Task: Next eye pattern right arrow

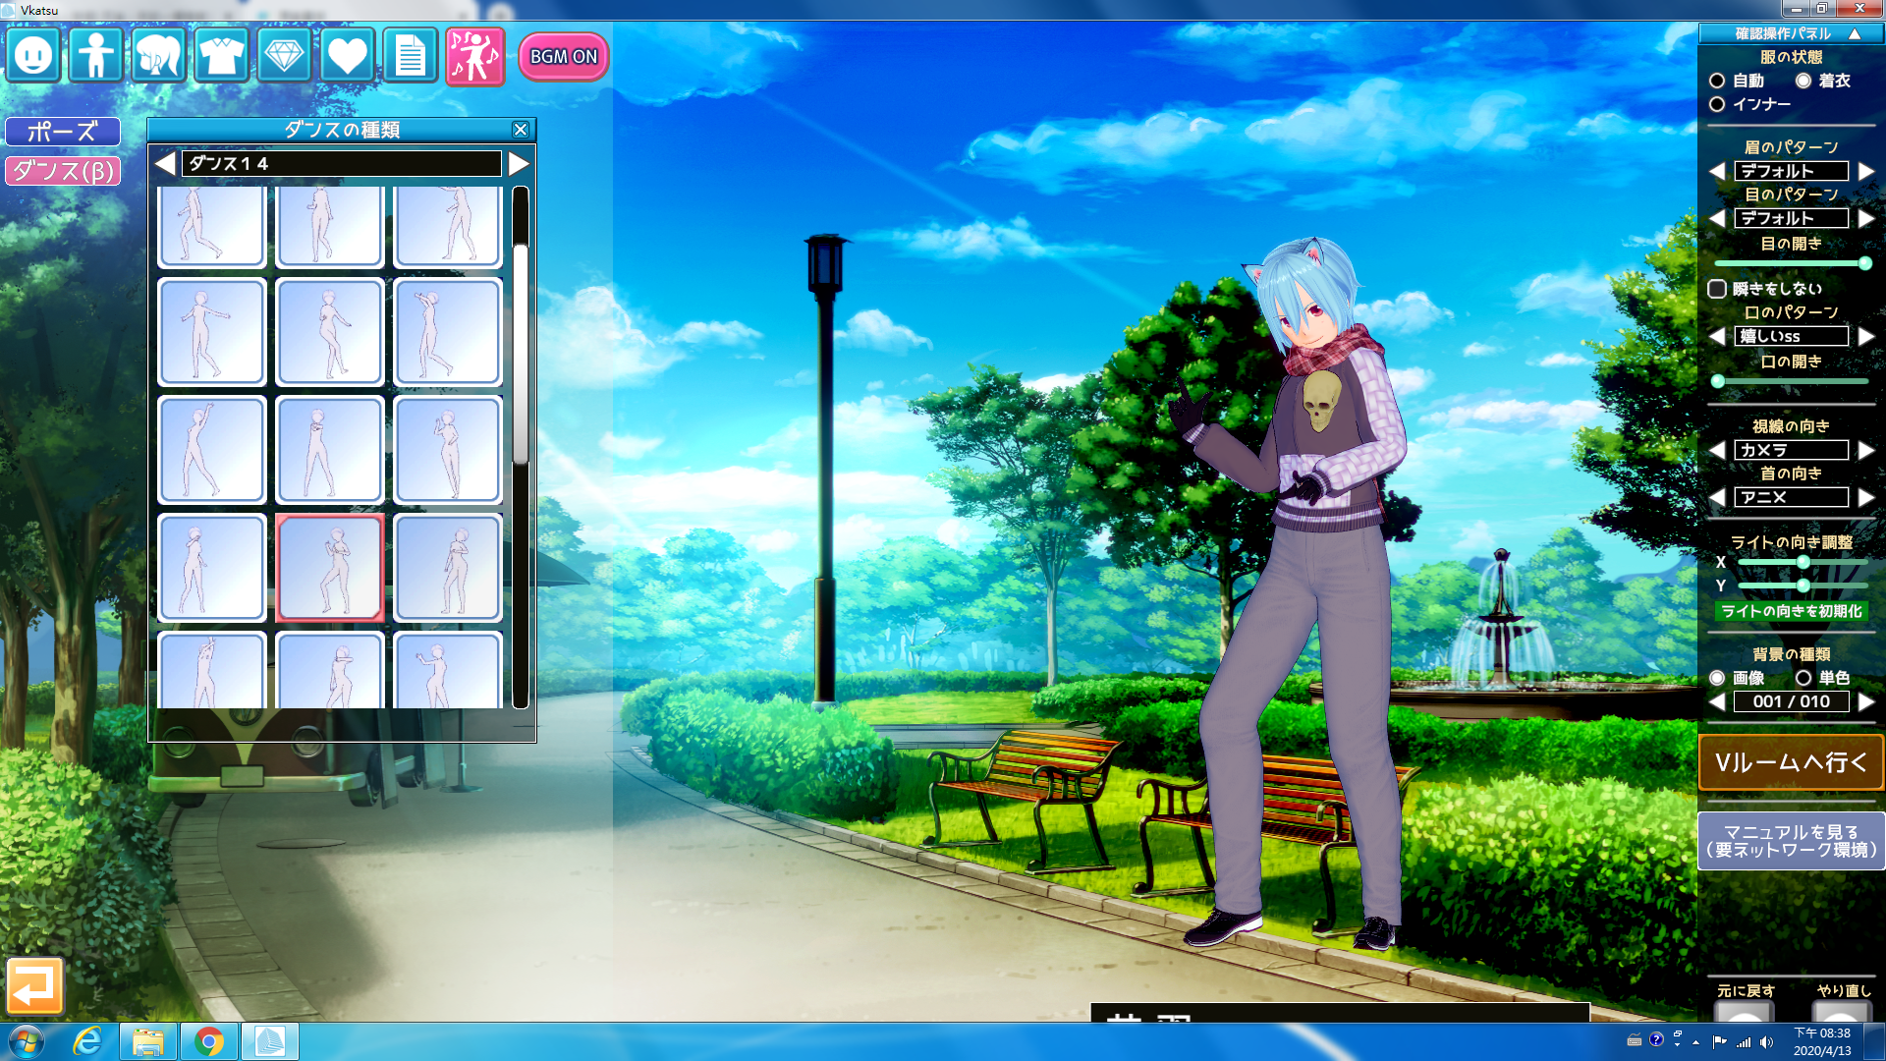Action: [x=1866, y=218]
